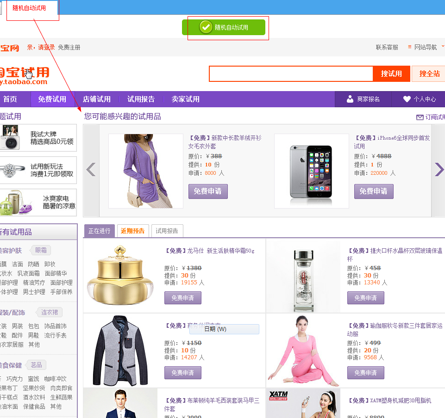445x418 pixels.
Task: Open the 巧克力 category link
Action: pyautogui.click(x=14, y=379)
